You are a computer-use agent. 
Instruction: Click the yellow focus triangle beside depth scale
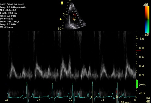click(x=60, y=19)
